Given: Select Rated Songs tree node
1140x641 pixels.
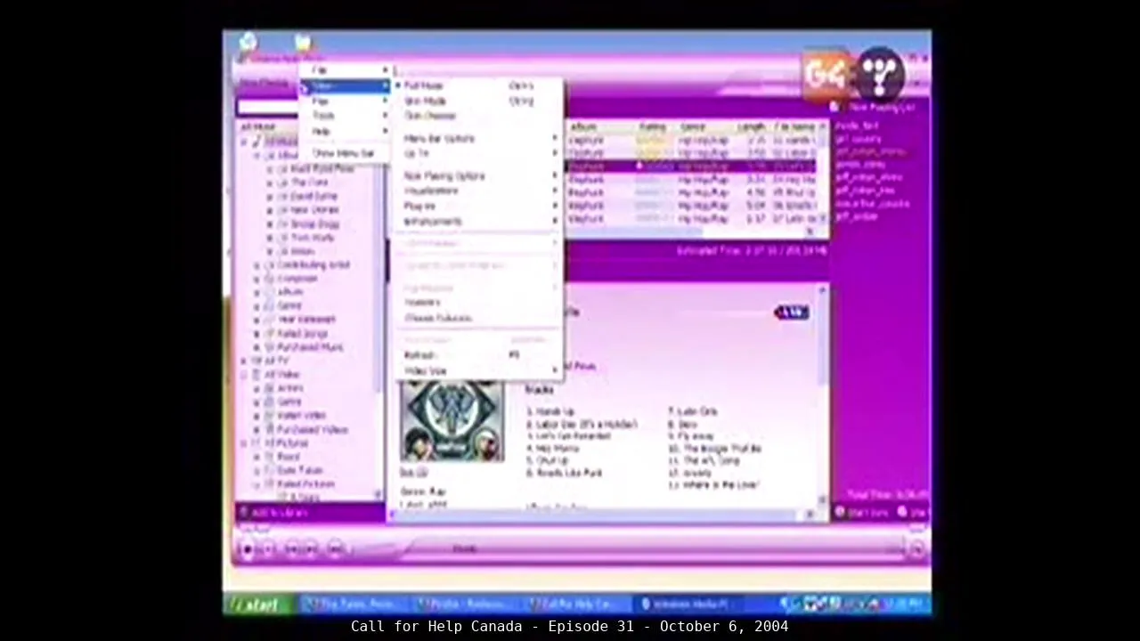Looking at the screenshot, I should click(x=303, y=334).
